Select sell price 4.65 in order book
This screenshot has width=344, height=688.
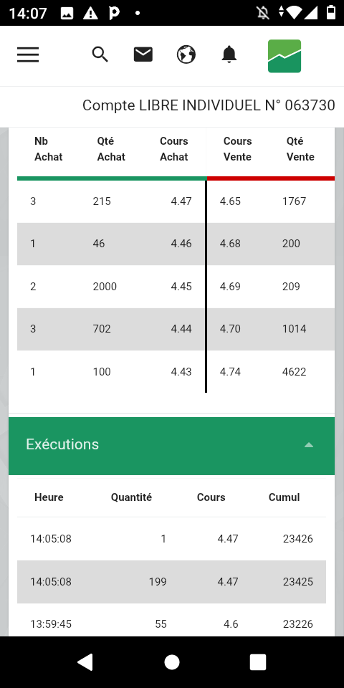230,201
